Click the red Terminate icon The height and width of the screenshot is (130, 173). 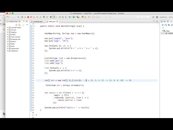pos(28,17)
